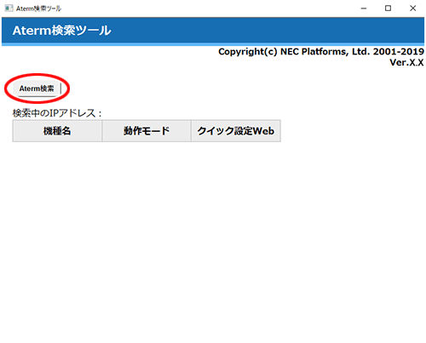Select the クイック設定Web column header

236,131
